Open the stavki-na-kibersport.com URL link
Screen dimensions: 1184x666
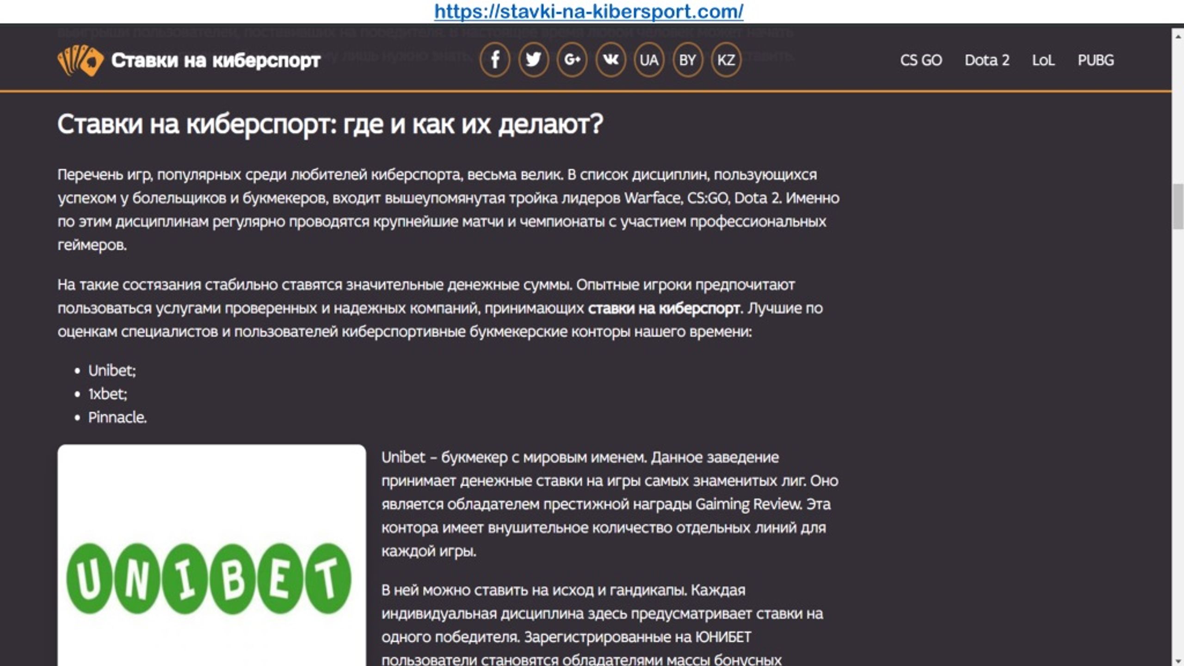point(589,11)
